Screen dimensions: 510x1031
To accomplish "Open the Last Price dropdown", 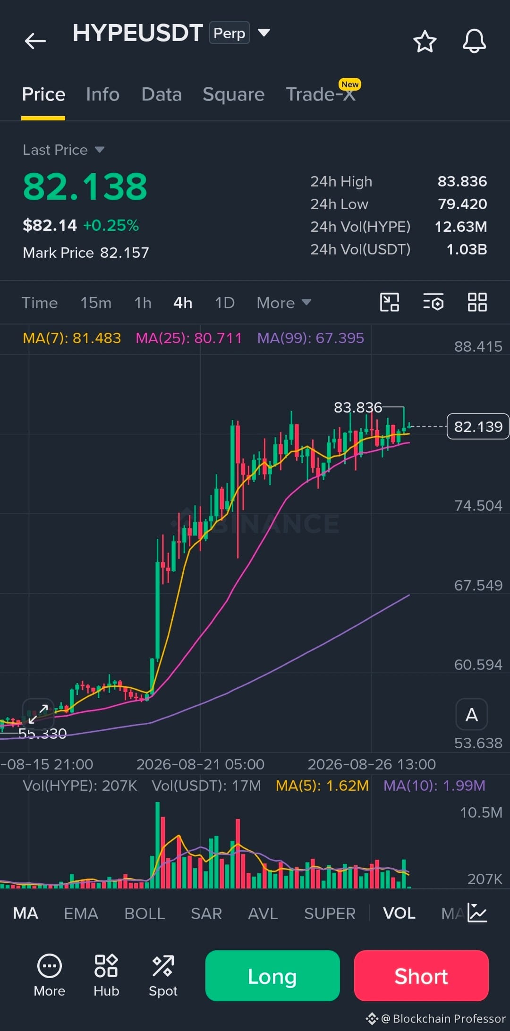I will 64,150.
